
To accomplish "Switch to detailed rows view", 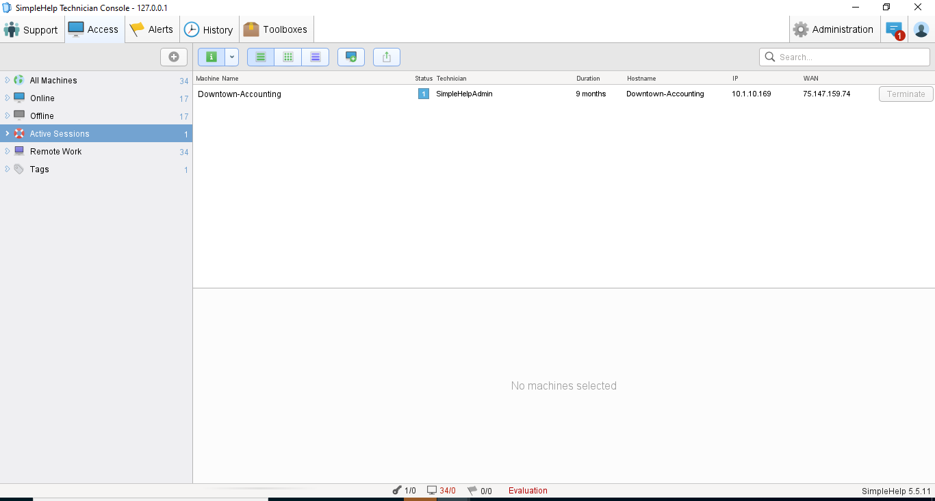I will [316, 57].
